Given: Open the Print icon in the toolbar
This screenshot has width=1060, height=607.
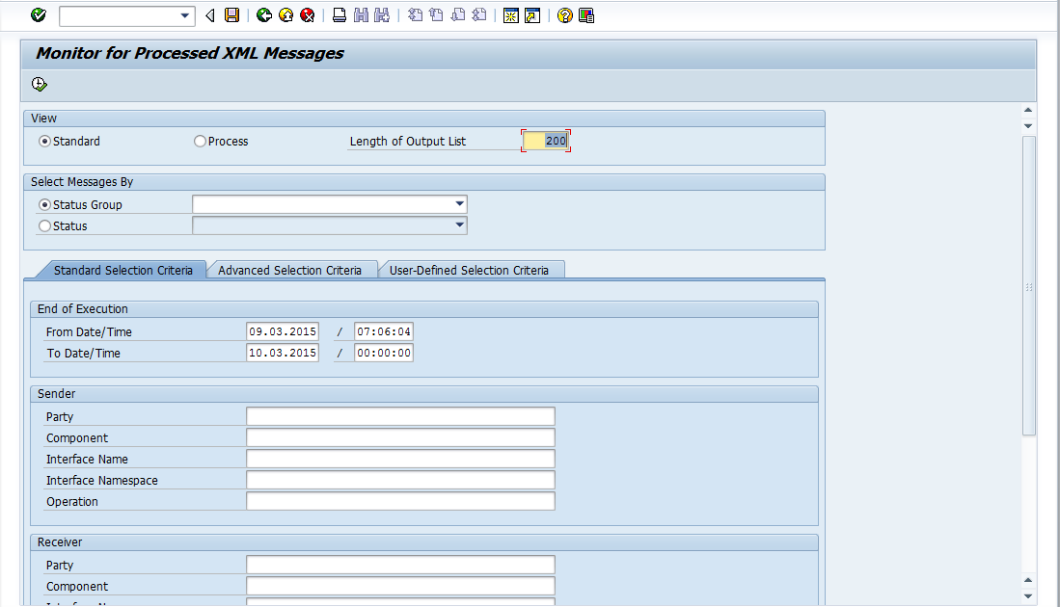Looking at the screenshot, I should (340, 14).
